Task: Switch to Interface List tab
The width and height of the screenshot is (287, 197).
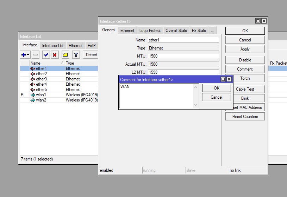Action: tap(53, 46)
